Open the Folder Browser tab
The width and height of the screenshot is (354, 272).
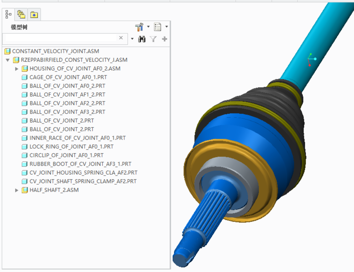tap(21, 15)
